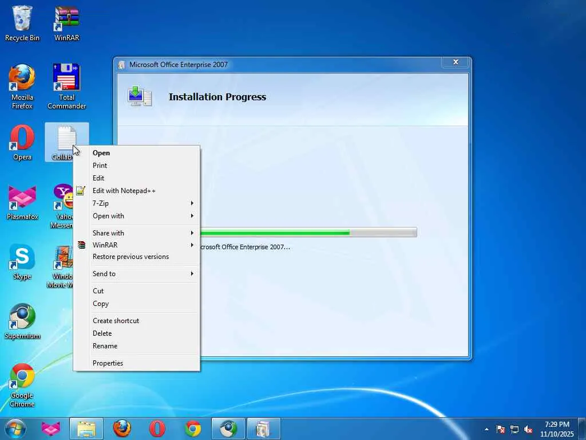
Task: Open Windows Explorer from the taskbar
Action: pos(86,429)
